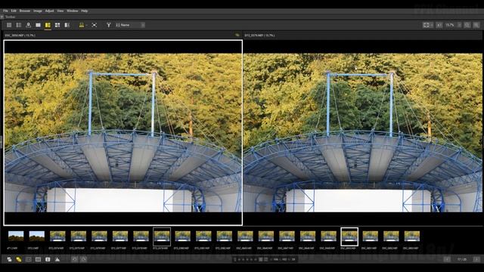
Task: Enter full screen view
Action: pos(94,25)
